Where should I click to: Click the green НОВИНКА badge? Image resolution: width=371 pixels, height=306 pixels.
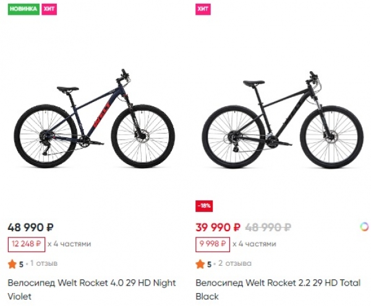pyautogui.click(x=23, y=10)
